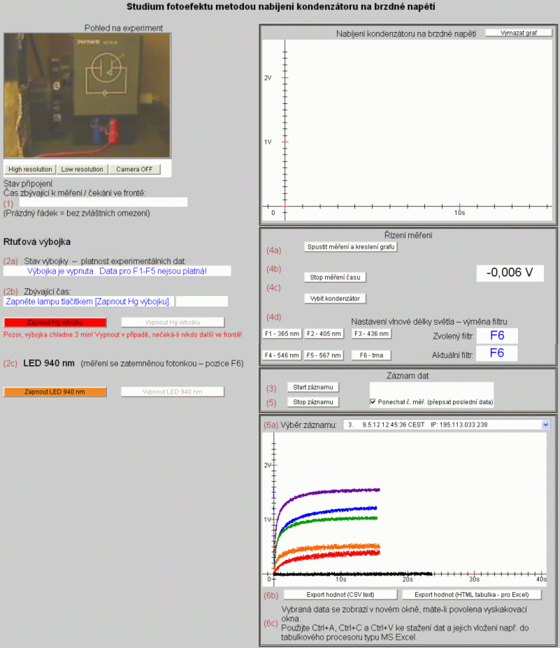Select filter F1 - 365 nm
Viewport: 560px width, 648px height.
click(282, 334)
